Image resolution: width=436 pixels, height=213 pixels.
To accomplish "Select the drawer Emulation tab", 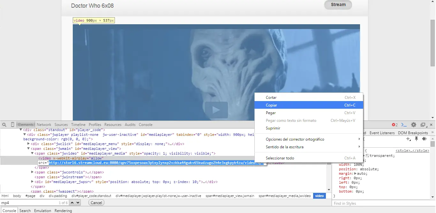I will pos(42,210).
